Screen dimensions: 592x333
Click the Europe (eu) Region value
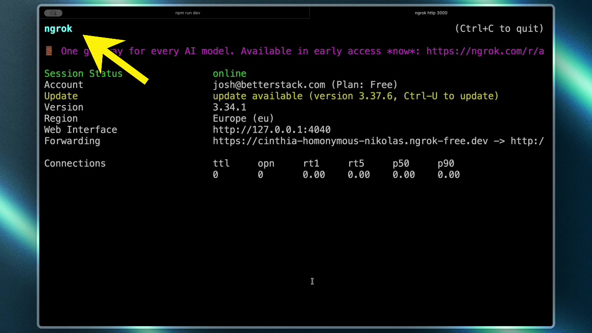tap(243, 118)
